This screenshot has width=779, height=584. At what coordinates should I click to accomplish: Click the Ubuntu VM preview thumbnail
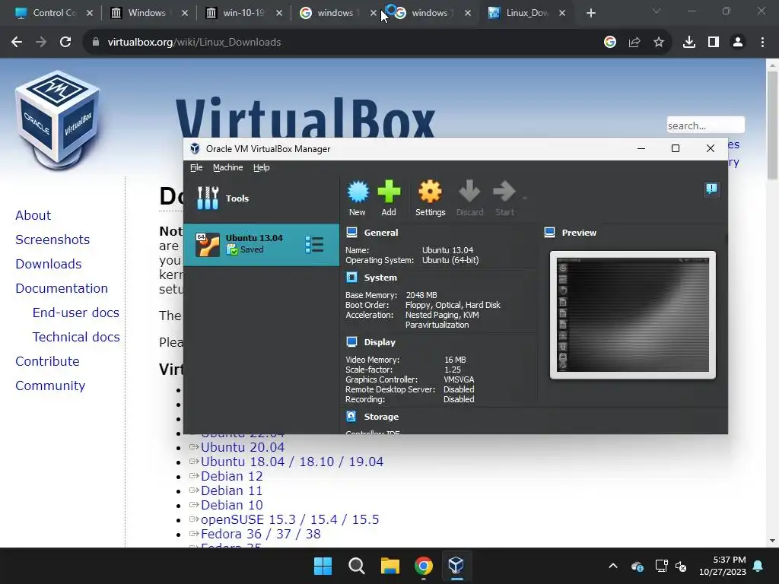[x=633, y=315]
